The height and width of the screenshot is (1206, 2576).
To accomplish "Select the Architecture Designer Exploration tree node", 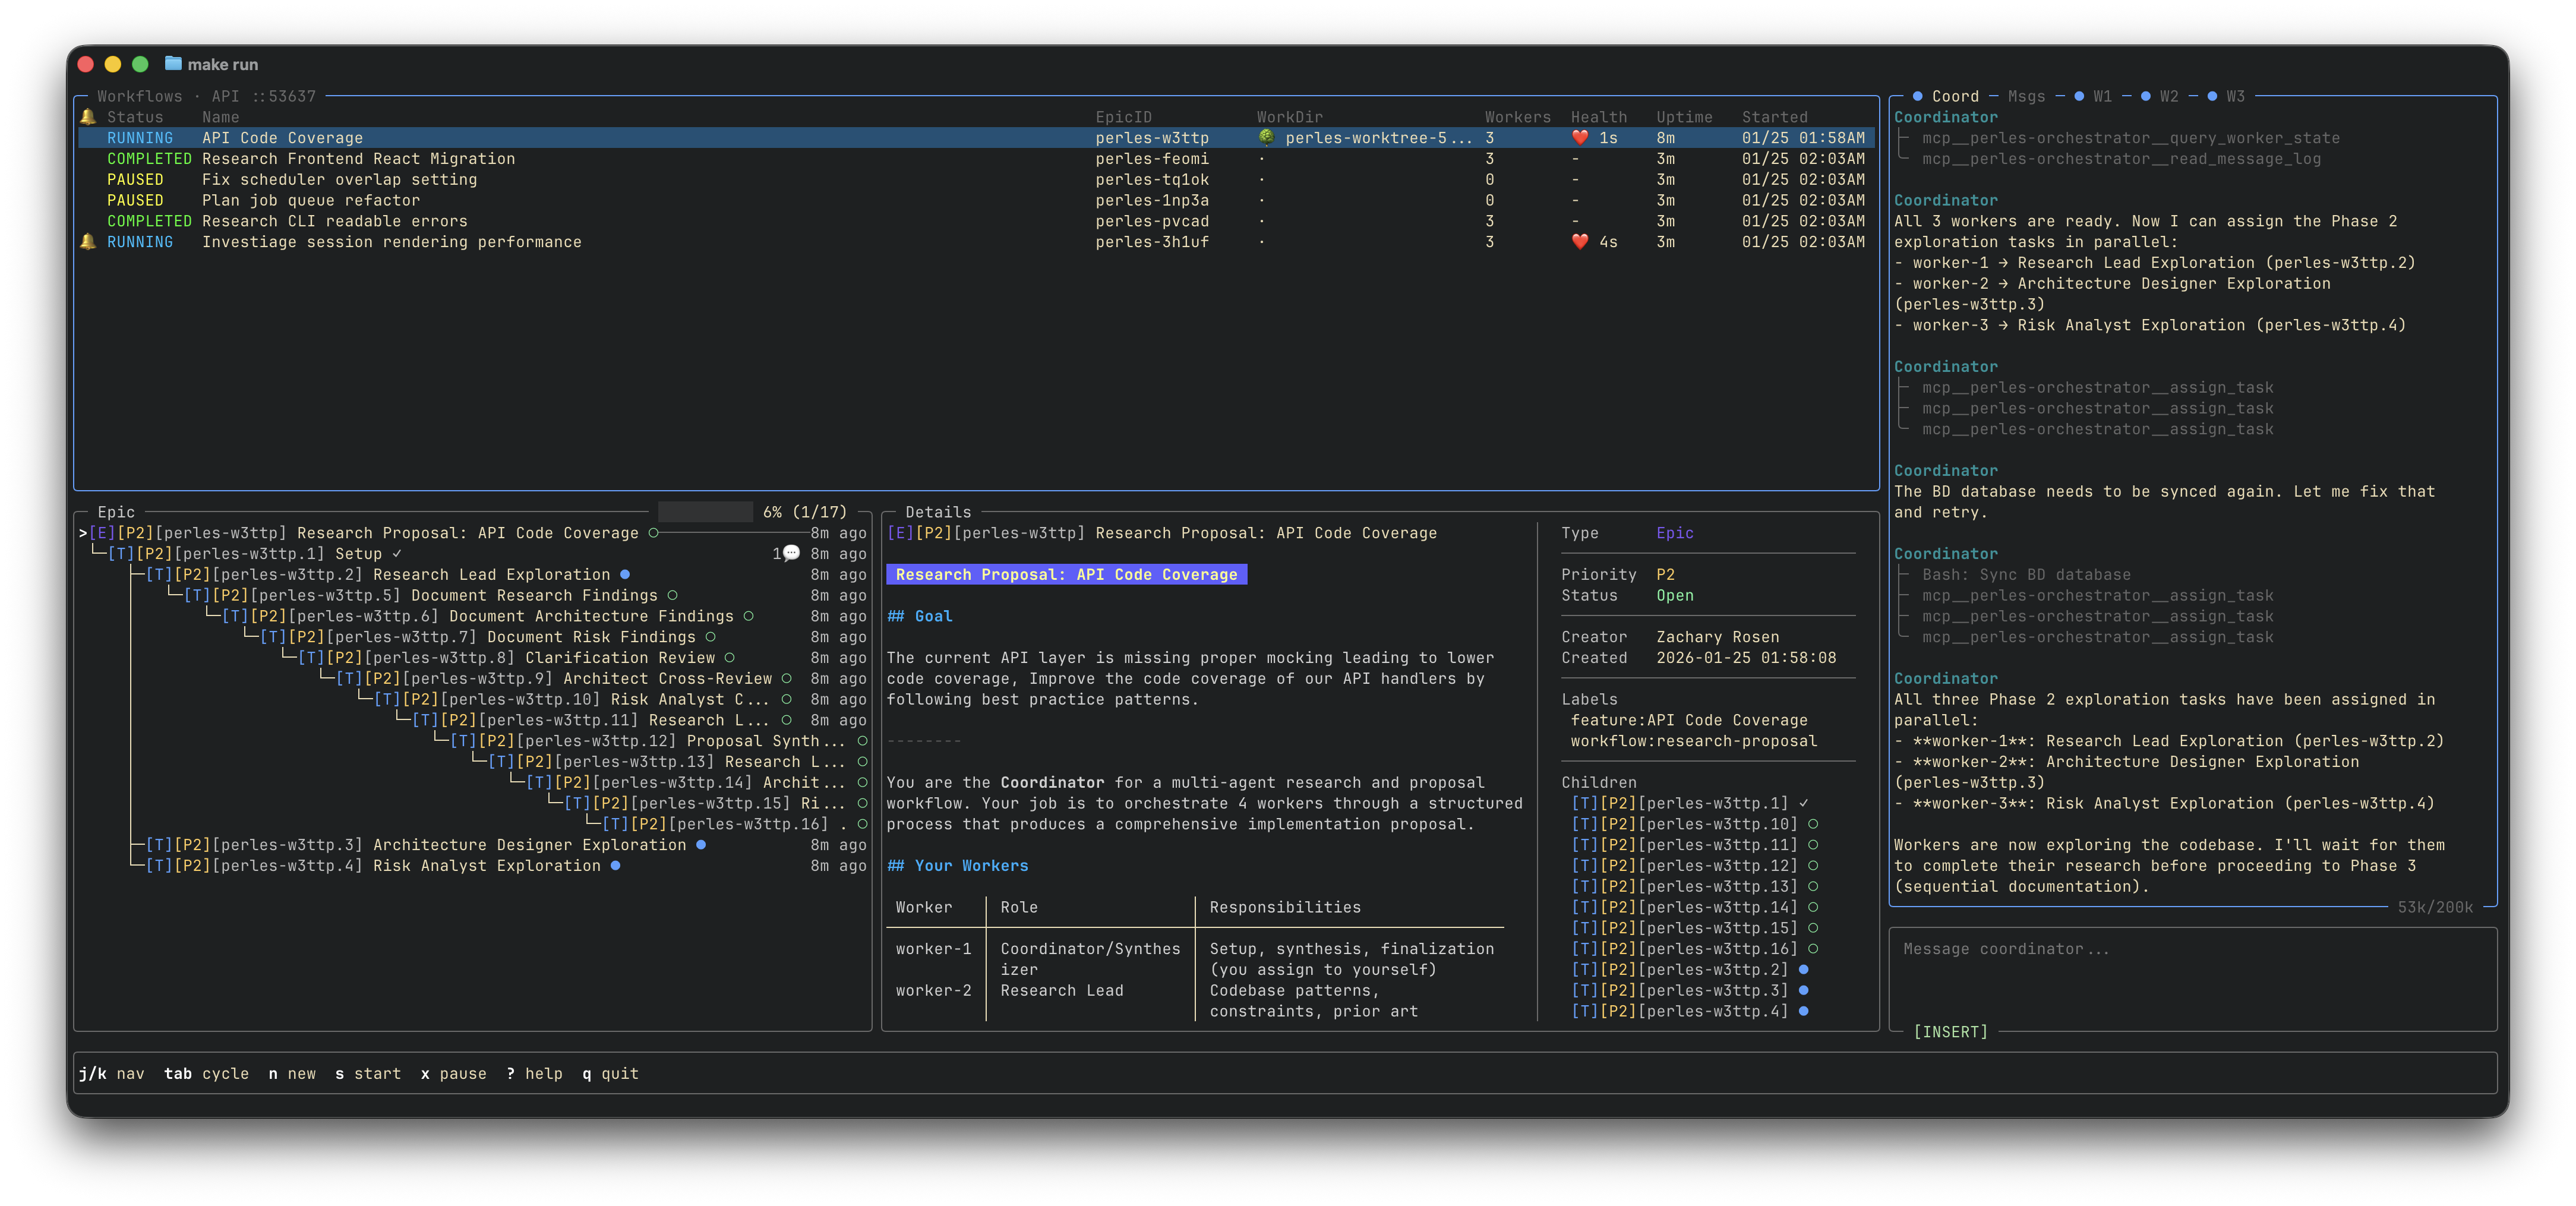I will 529,846.
